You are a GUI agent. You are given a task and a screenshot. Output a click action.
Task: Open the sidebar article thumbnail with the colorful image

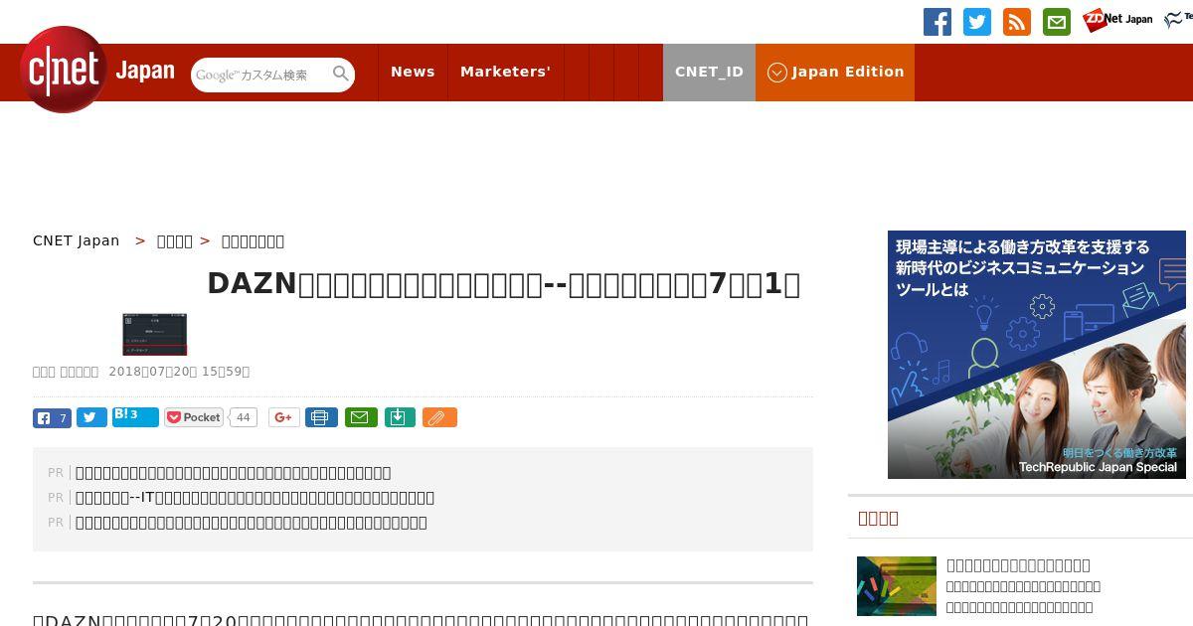pos(897,586)
